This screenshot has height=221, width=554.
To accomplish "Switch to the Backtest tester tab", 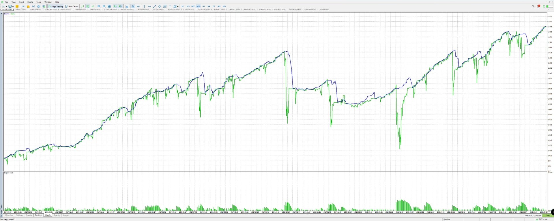I will point(38,215).
